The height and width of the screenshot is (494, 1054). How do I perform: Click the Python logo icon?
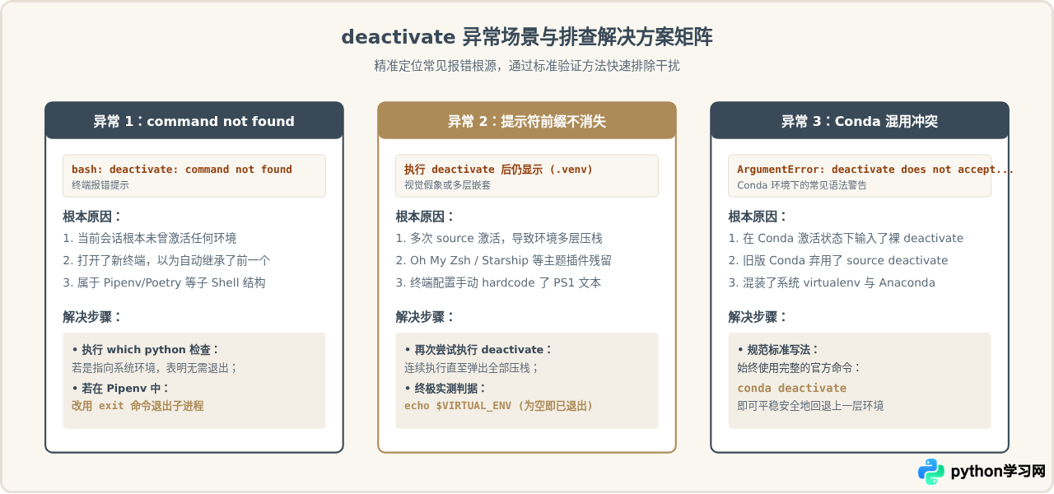(931, 472)
